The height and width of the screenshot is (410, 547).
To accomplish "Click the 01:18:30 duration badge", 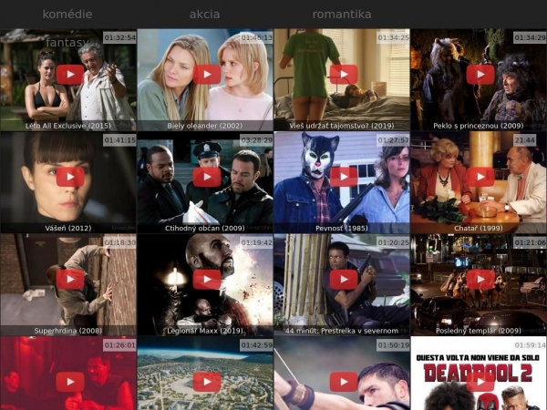I will click(x=119, y=242).
